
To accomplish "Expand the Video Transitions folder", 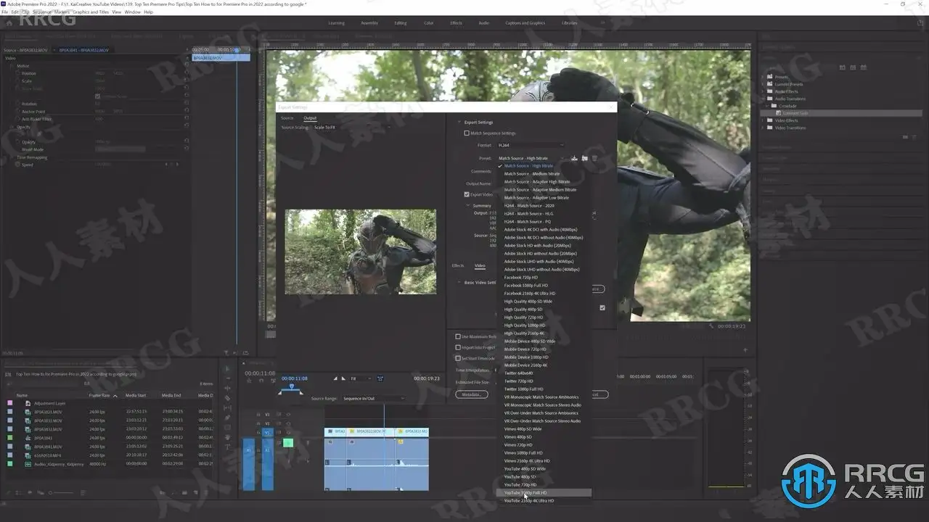I will (x=764, y=128).
